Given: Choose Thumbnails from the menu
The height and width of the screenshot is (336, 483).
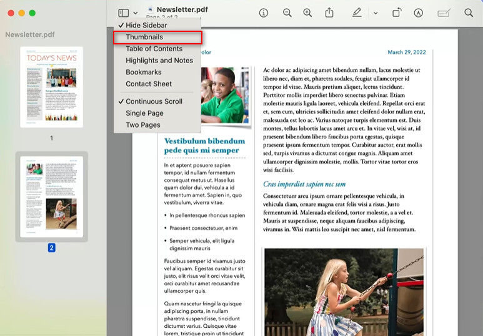Looking at the screenshot, I should 144,37.
